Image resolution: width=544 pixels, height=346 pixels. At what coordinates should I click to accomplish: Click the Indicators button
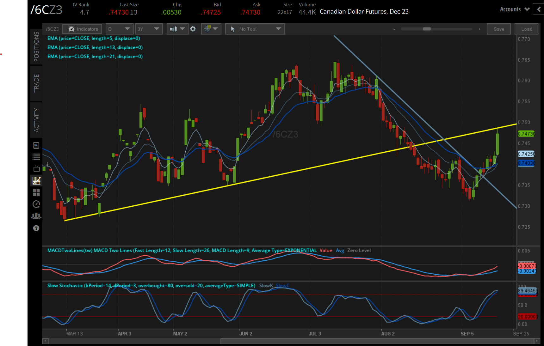83,29
